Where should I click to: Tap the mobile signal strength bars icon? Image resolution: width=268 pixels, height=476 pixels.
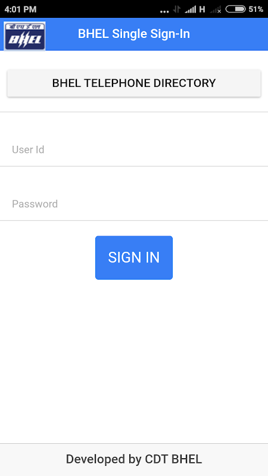190,10
